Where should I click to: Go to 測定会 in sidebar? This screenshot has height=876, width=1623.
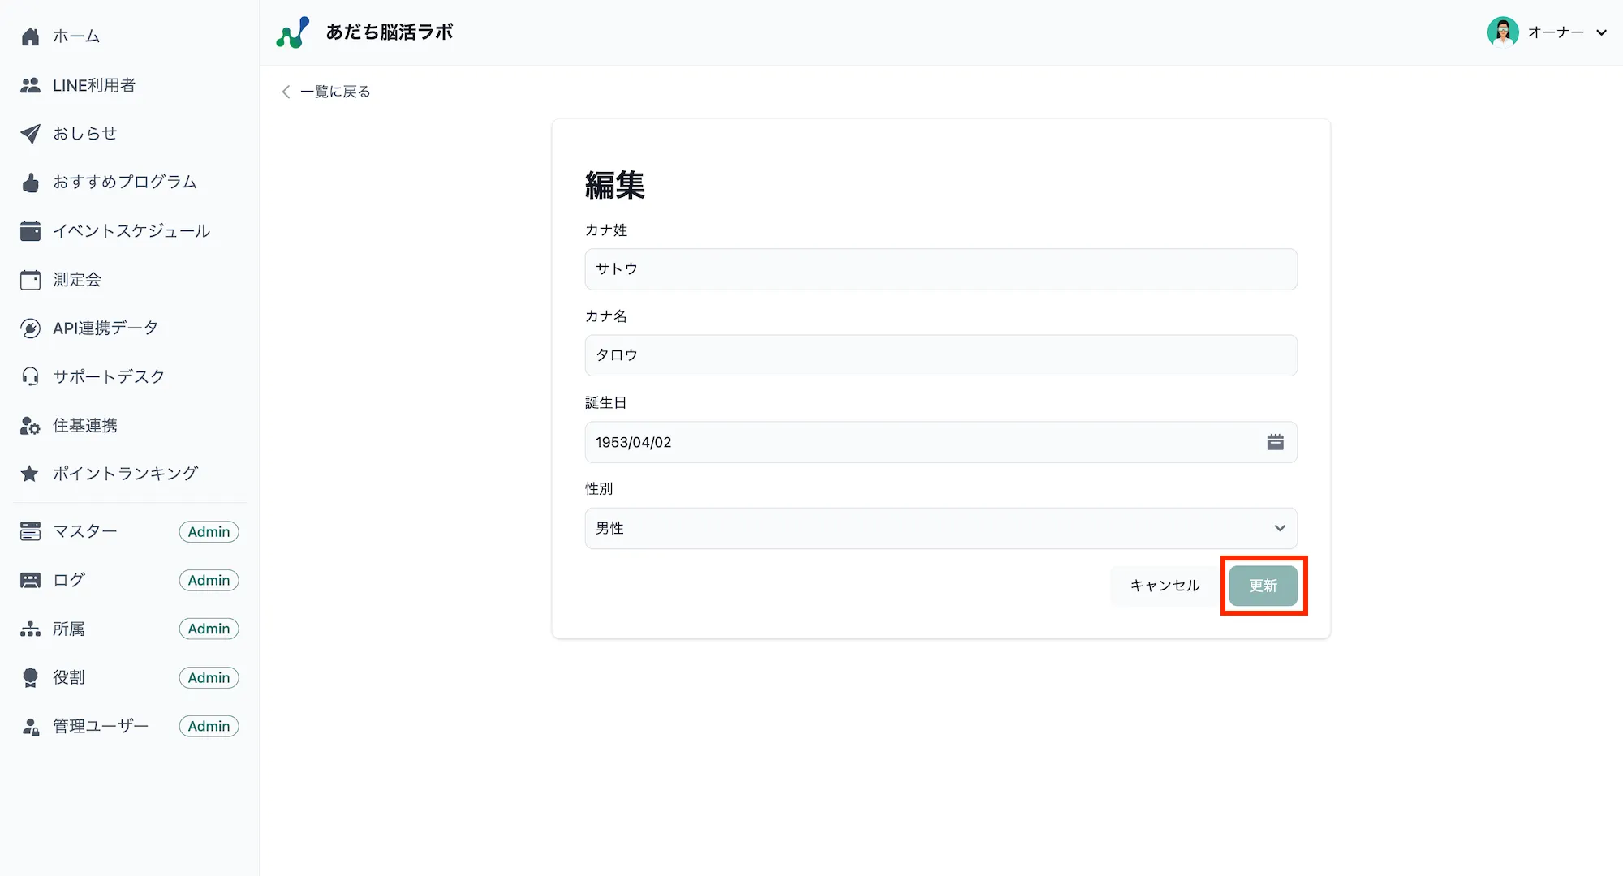(x=77, y=280)
